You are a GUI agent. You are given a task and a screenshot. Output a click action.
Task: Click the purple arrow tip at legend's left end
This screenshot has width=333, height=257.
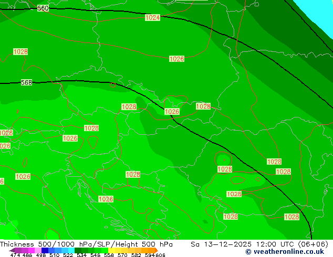coord(12,250)
